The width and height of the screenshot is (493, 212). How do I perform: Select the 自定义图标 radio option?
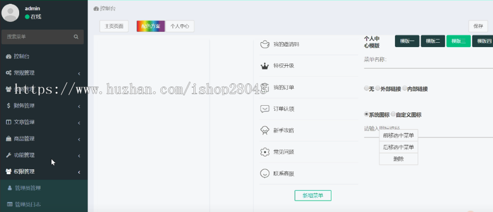pyautogui.click(x=393, y=114)
